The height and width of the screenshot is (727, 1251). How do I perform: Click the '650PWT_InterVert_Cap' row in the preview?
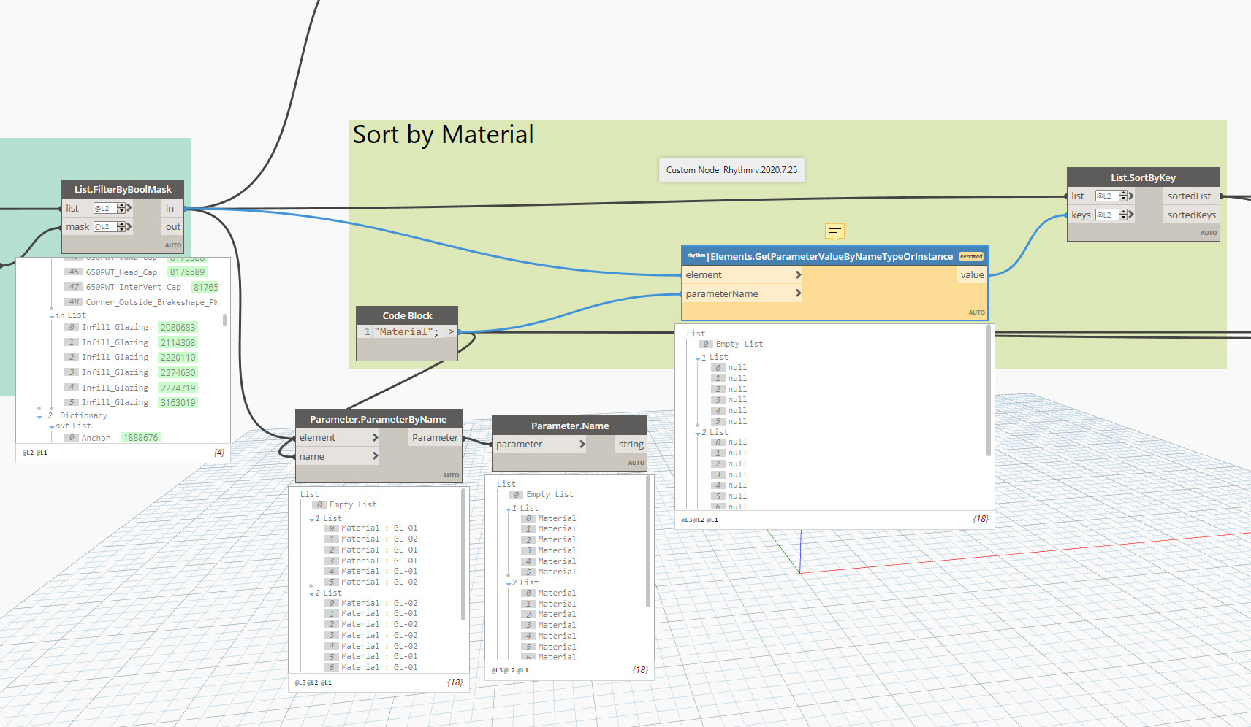[141, 287]
